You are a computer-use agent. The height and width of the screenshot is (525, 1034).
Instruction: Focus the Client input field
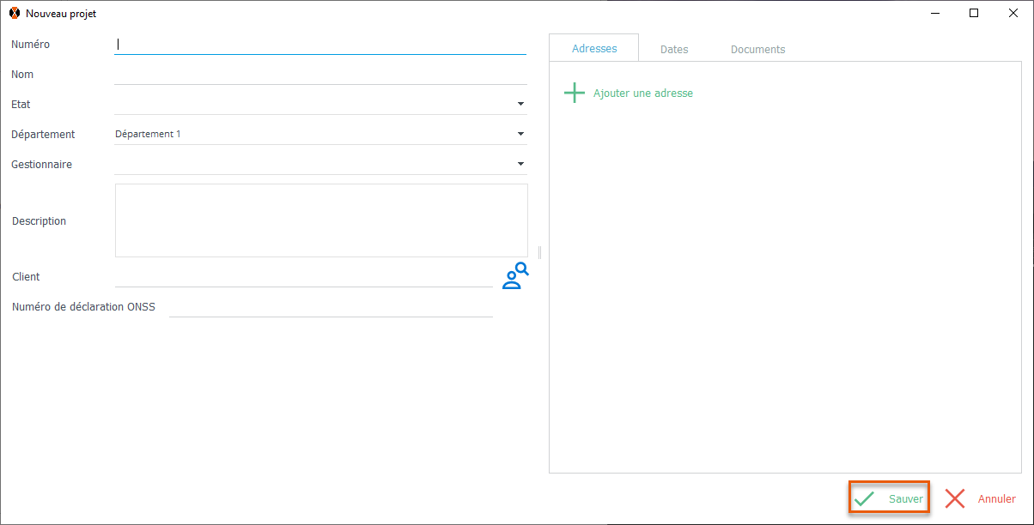(x=303, y=277)
